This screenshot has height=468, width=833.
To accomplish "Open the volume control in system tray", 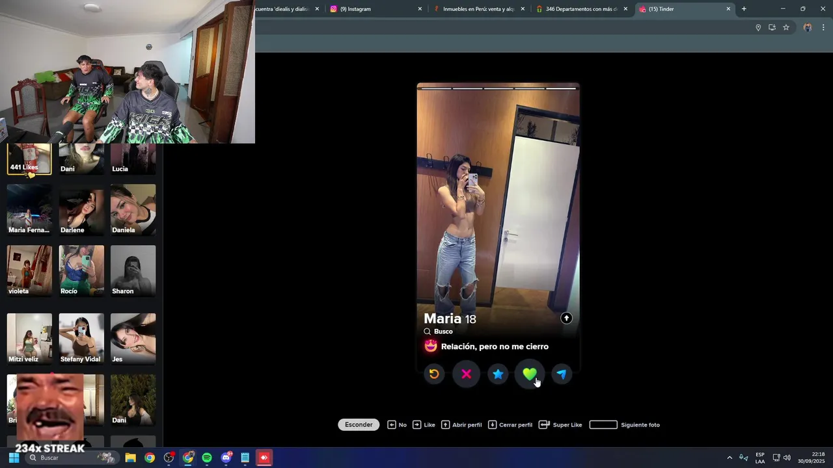I will pyautogui.click(x=787, y=458).
